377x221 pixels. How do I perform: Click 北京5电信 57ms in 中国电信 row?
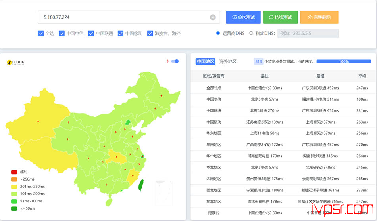264,99
